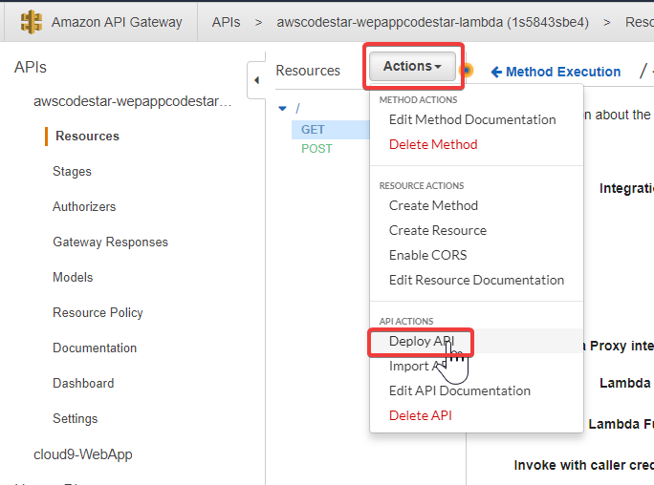Open the Amazon API Gateway home link
This screenshot has height=485, width=654.
[x=117, y=22]
